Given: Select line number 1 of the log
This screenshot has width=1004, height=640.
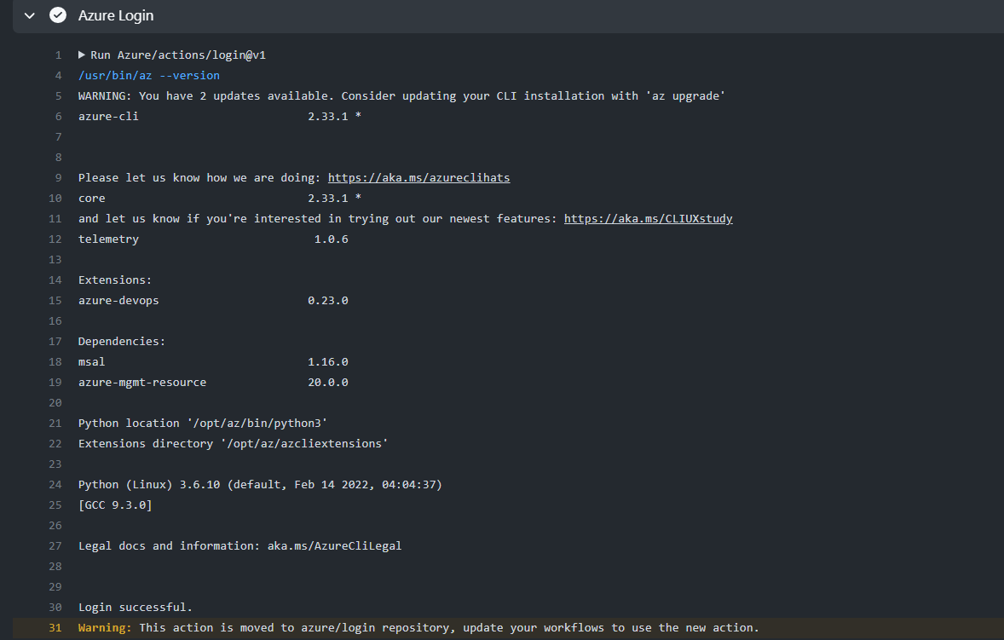Looking at the screenshot, I should coord(58,55).
